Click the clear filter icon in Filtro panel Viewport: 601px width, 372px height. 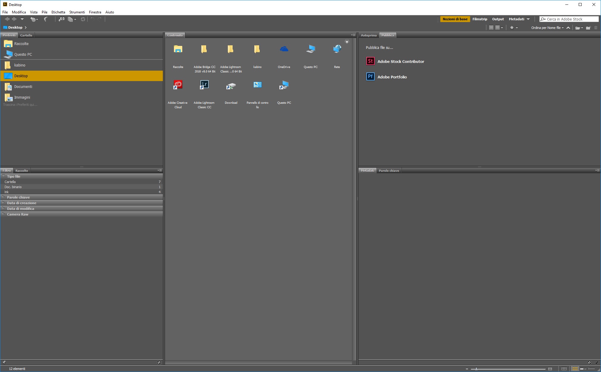[159, 362]
